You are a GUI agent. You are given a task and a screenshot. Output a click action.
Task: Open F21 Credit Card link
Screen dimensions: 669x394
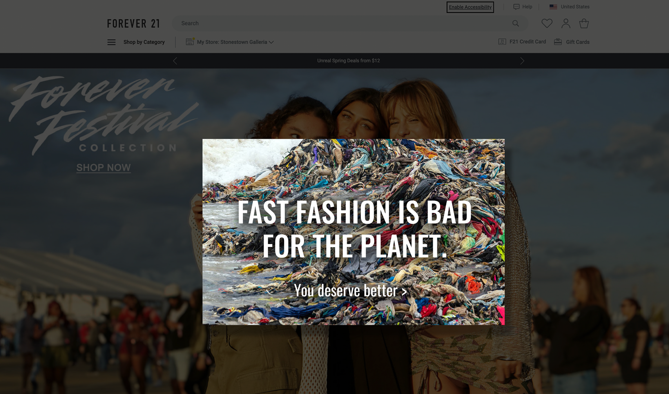528,42
